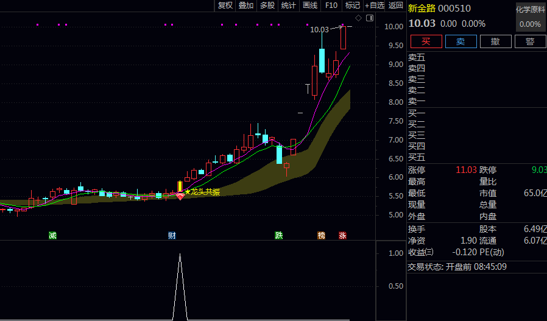547x321 pixels.
Task: Click the stock name 新金路
Action: [422, 9]
